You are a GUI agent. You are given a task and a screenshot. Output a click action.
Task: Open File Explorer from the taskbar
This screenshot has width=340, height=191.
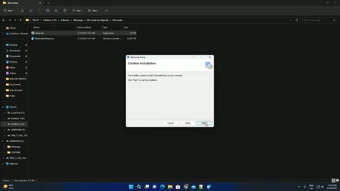click(x=170, y=187)
